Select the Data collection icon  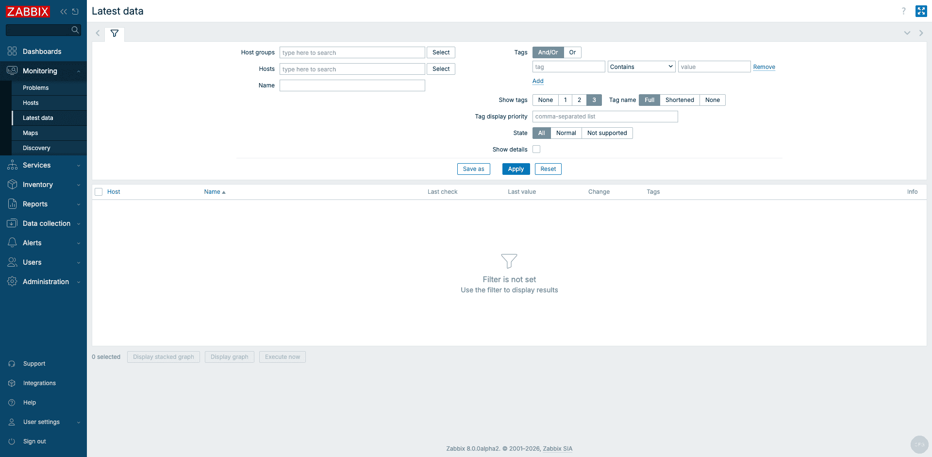coord(12,223)
